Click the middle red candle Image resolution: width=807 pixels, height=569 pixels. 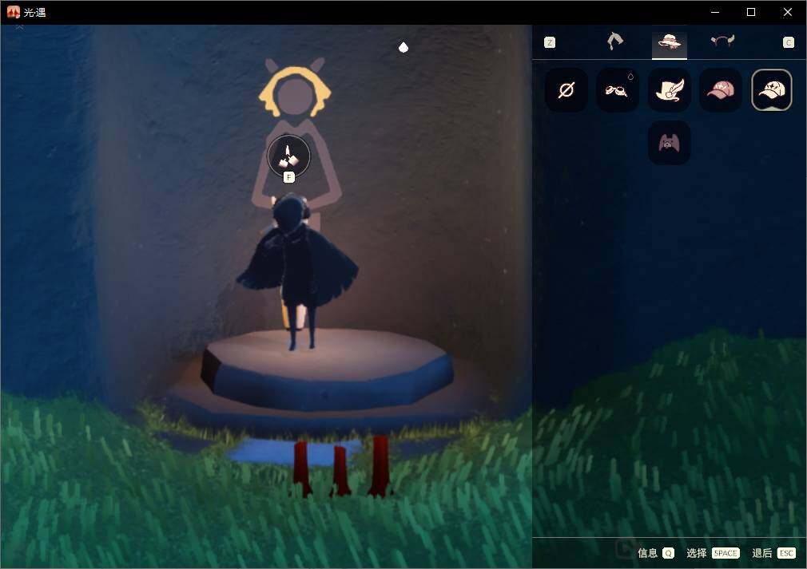point(340,470)
